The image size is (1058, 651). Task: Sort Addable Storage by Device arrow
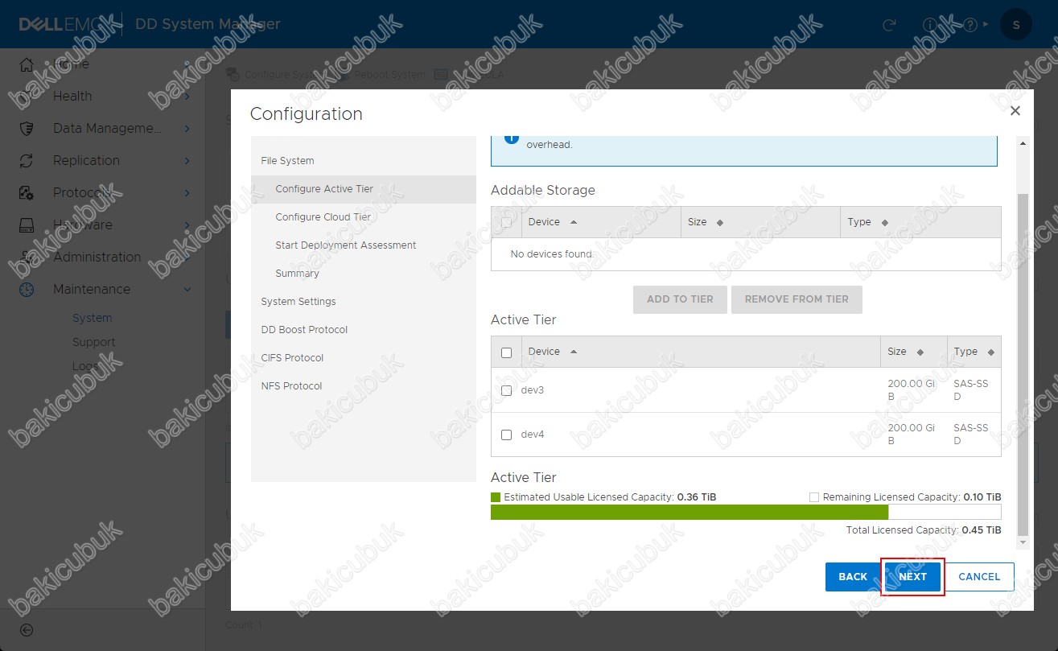(x=574, y=222)
